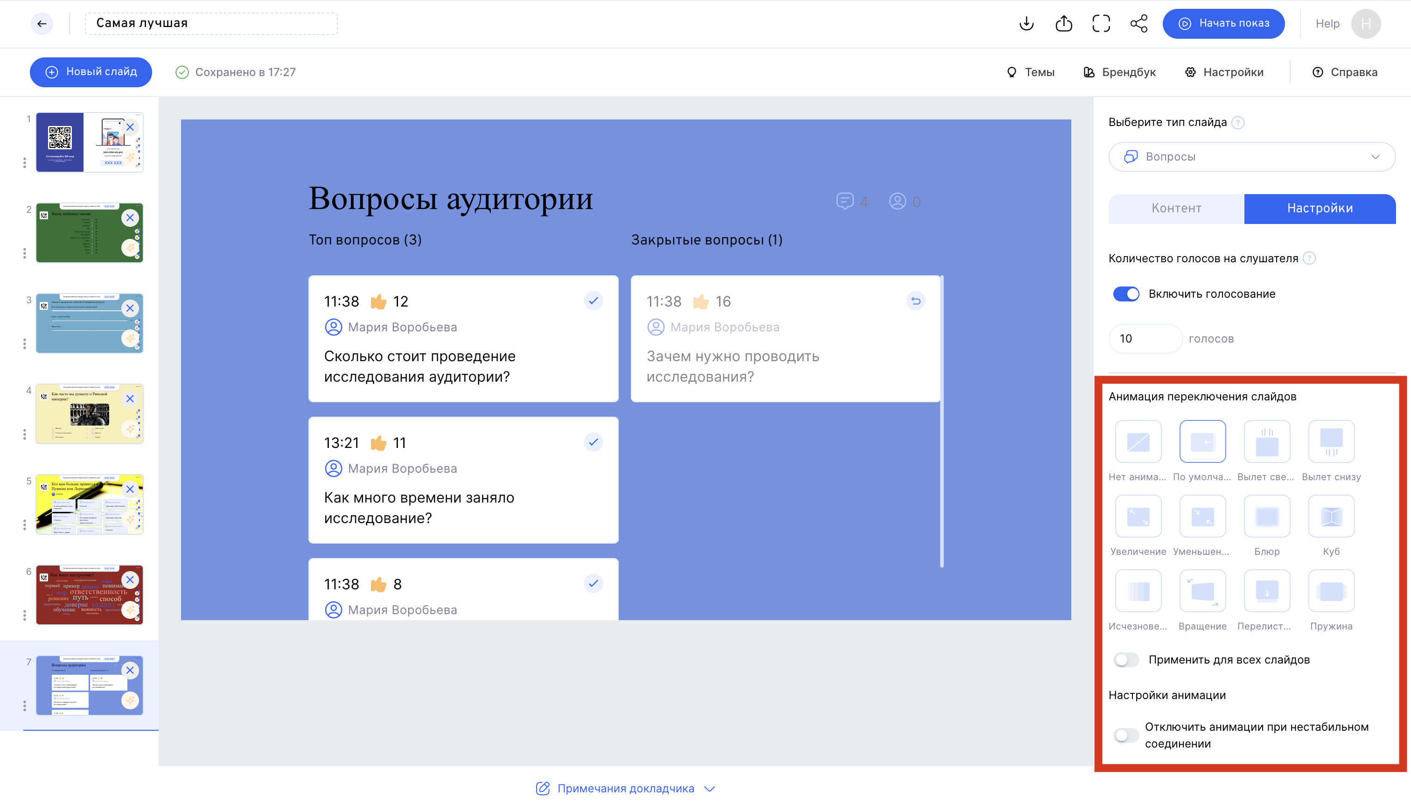Image resolution: width=1411 pixels, height=811 pixels.
Task: Click the download icon in top bar
Action: tap(1026, 23)
